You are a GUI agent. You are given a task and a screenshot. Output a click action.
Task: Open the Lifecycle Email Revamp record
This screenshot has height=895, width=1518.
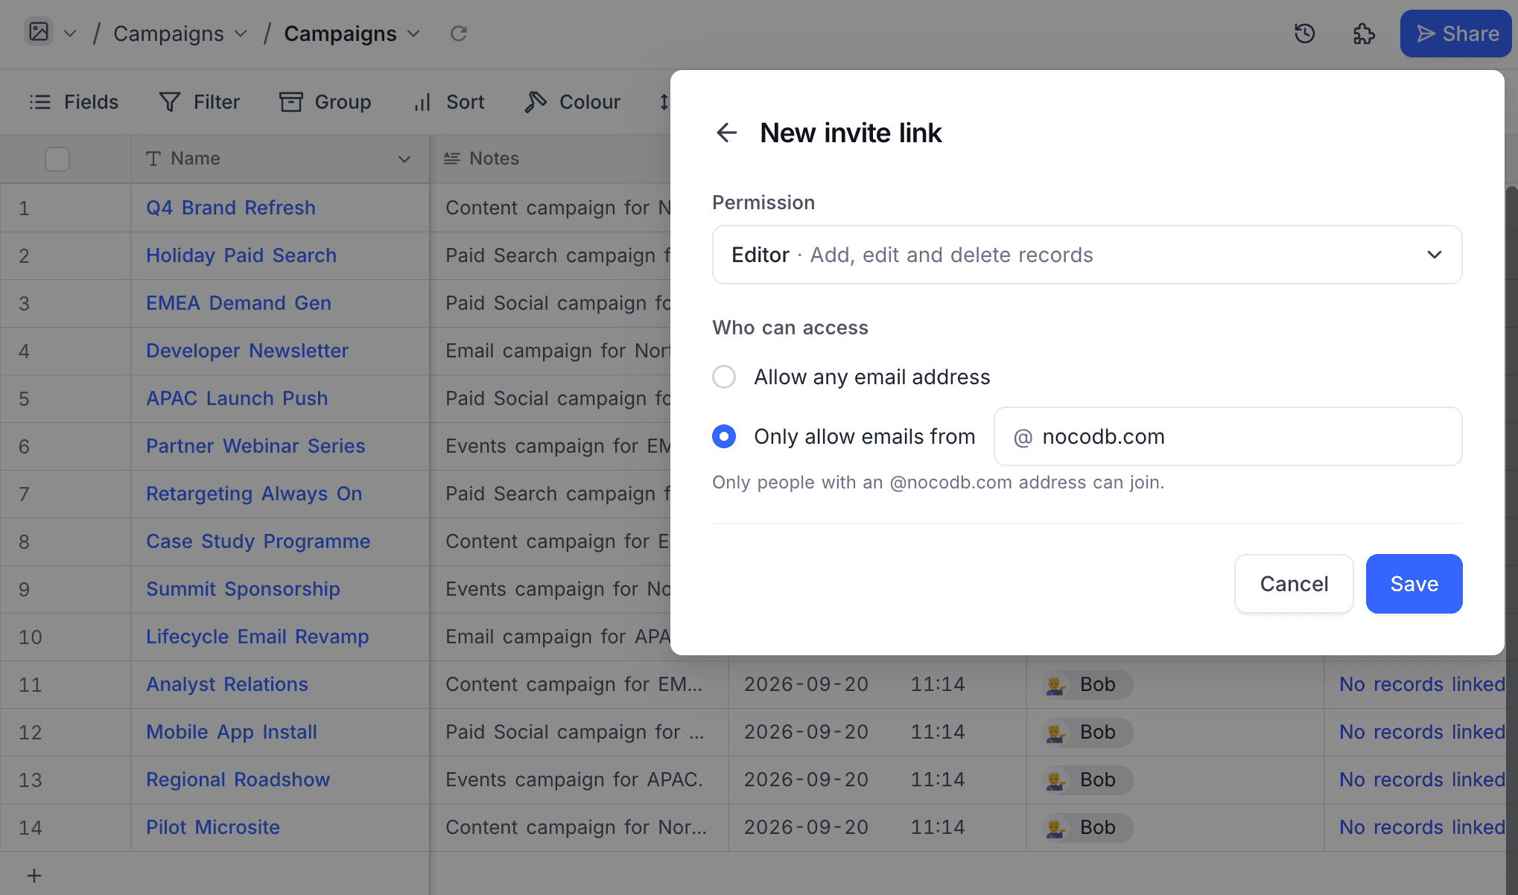tap(258, 637)
